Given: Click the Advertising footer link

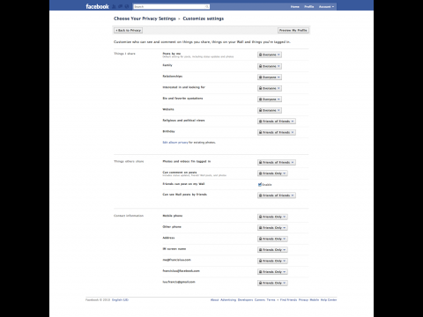Looking at the screenshot, I should (x=228, y=300).
